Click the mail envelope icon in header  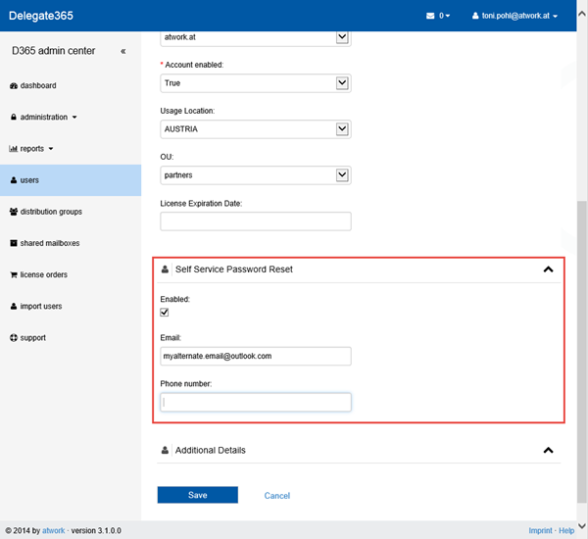click(430, 16)
